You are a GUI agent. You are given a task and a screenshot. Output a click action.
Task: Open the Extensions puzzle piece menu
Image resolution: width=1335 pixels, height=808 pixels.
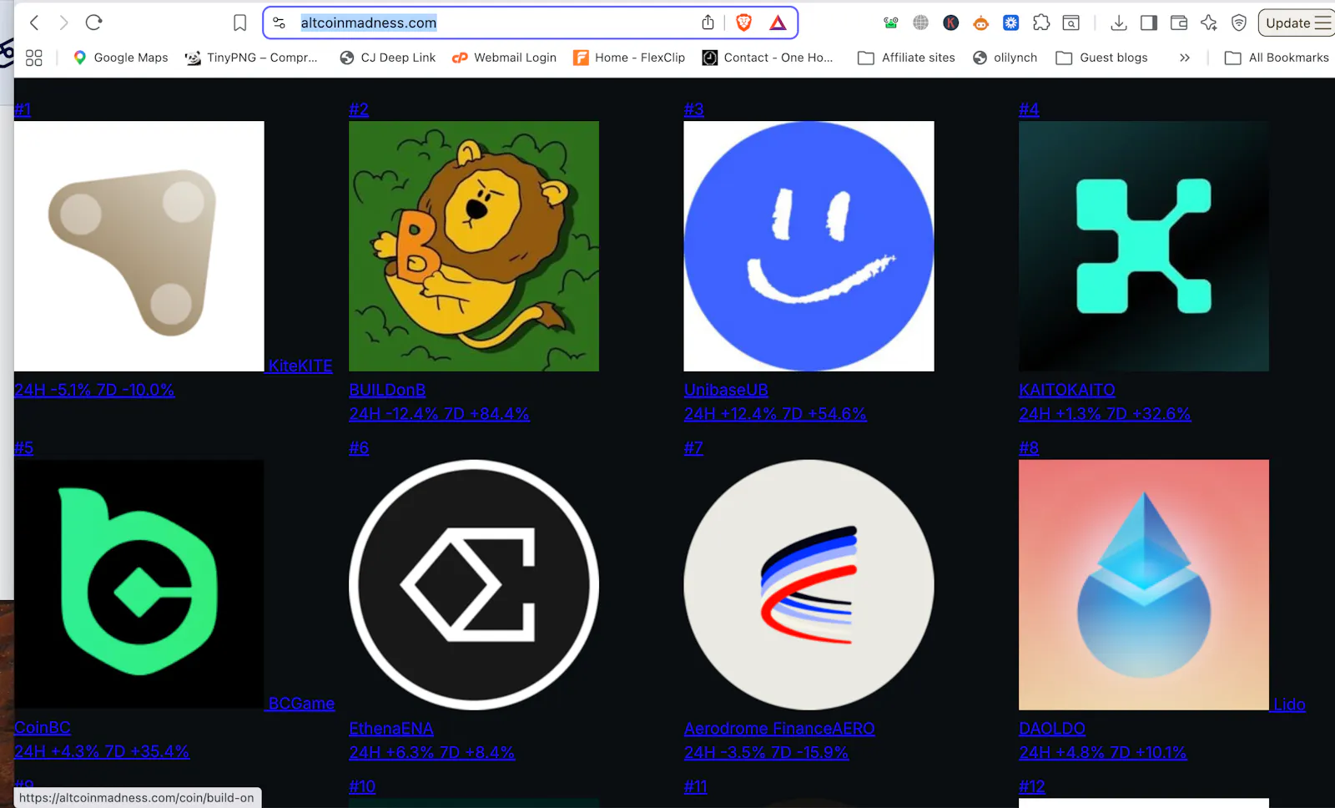pos(1041,23)
